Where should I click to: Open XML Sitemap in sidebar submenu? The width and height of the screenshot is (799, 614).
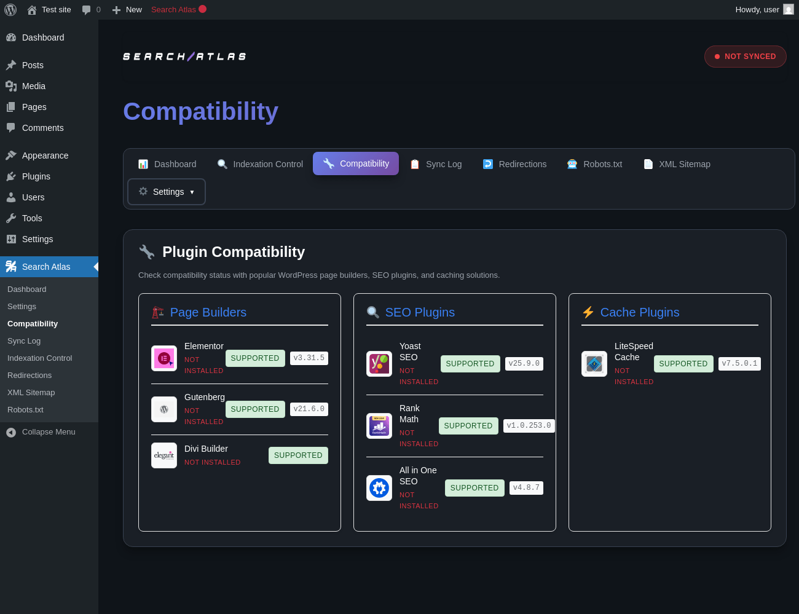(31, 393)
